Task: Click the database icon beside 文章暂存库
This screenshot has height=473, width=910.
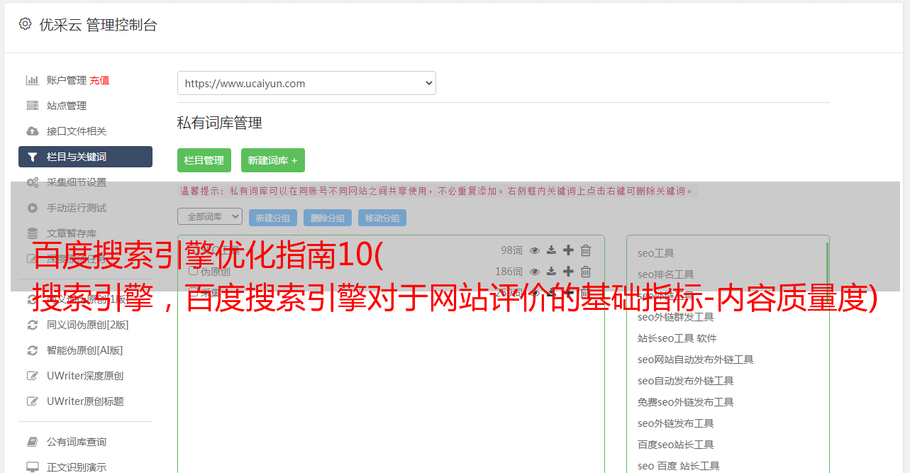Action: click(33, 233)
